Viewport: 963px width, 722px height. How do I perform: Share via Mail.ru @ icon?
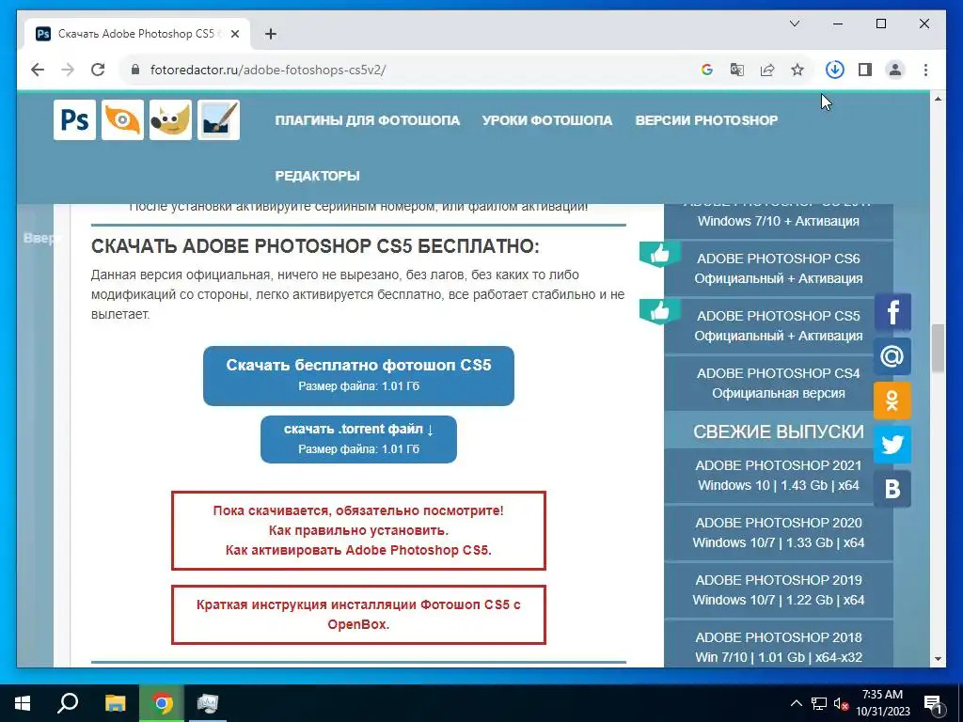[x=892, y=356]
